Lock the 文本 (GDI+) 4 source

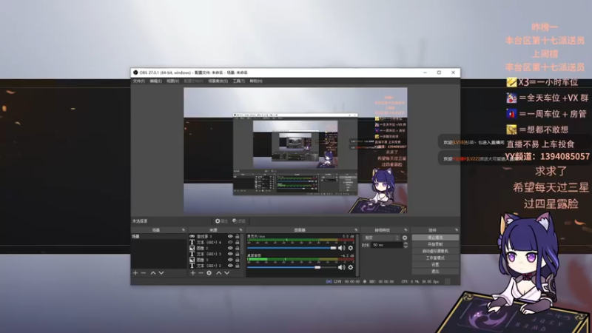pos(238,243)
